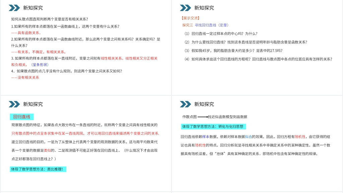Select the 【展示交流】 heading text
Screen dimensions: 343x193
[190, 18]
